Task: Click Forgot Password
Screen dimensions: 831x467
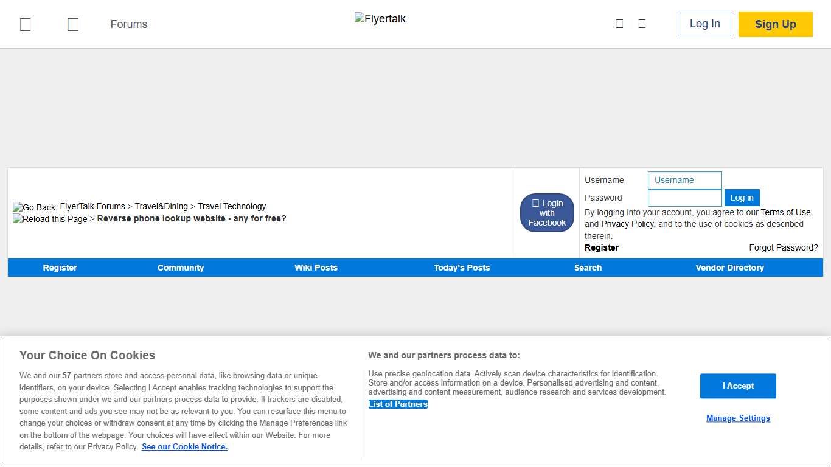Action: pos(784,247)
